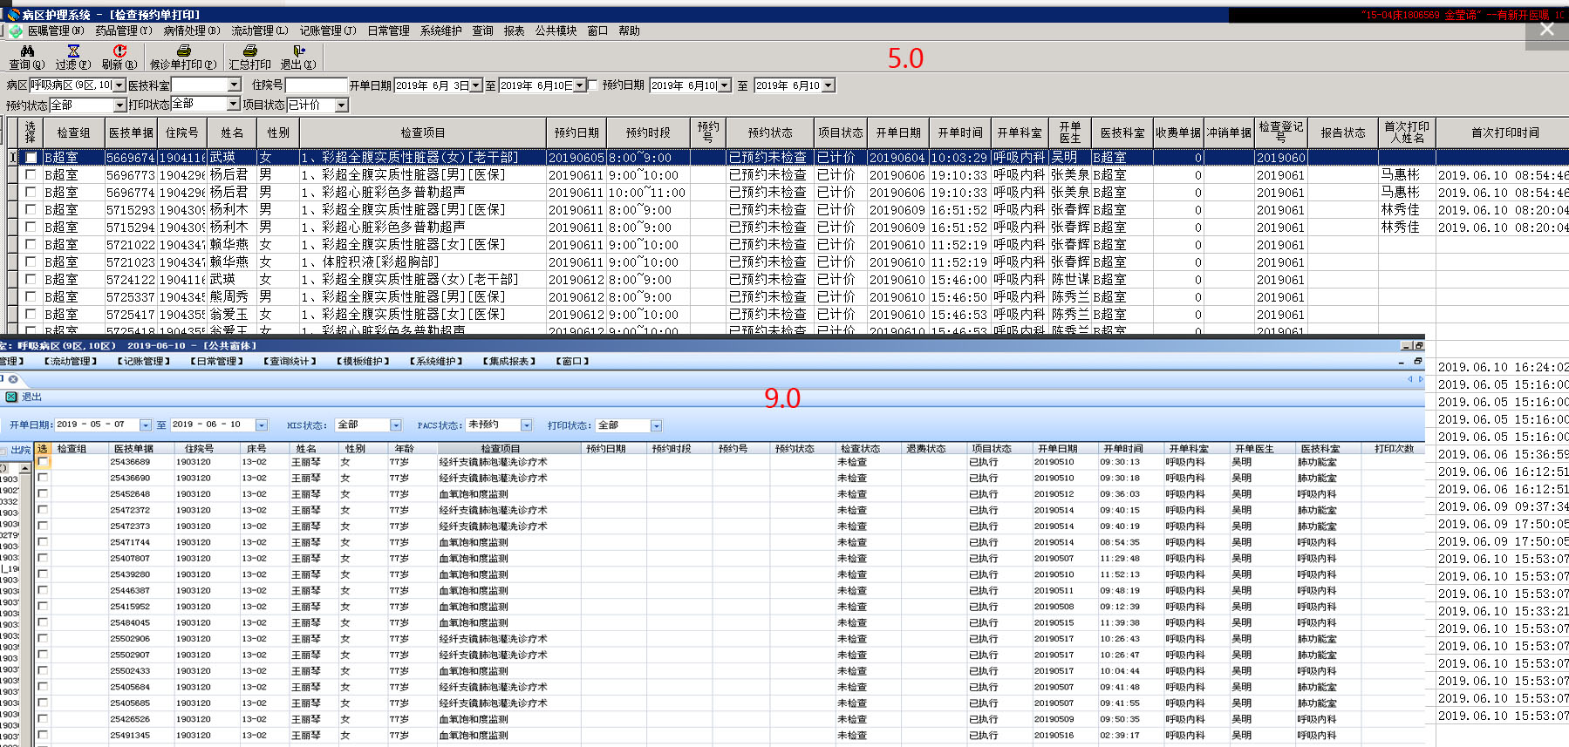1569x747 pixels.
Task: Open lower window end date 2019-06-10 picker
Action: [262, 425]
